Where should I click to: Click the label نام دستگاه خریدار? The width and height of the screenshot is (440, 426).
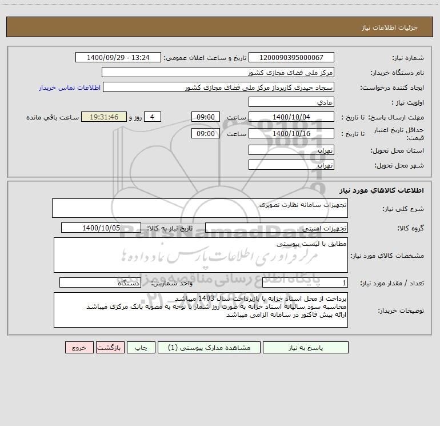397,73
